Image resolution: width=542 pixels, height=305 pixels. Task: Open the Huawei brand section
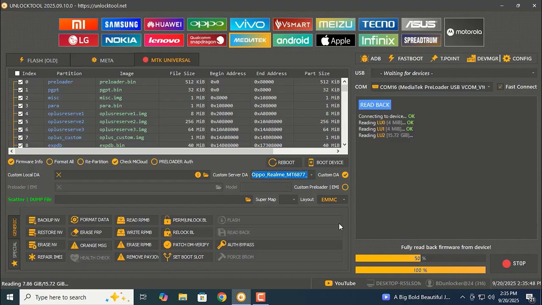click(x=164, y=24)
